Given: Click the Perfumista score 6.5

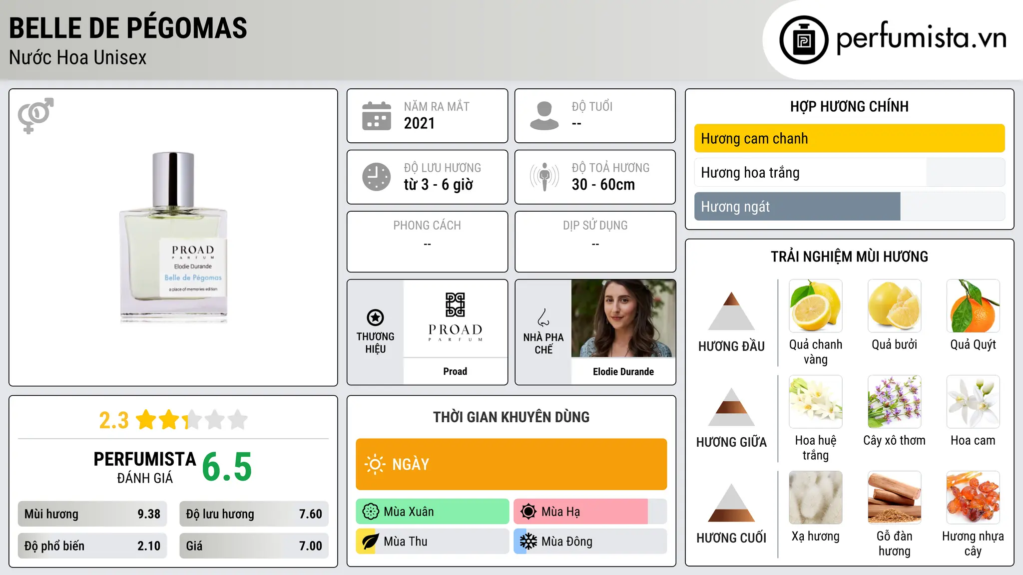Looking at the screenshot, I should click(x=227, y=467).
